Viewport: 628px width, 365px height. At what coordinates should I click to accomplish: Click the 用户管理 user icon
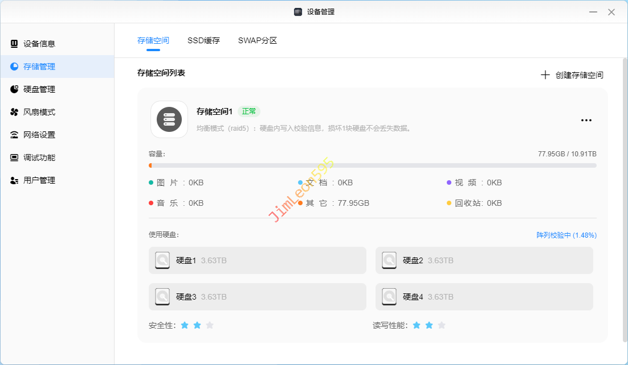click(x=14, y=180)
